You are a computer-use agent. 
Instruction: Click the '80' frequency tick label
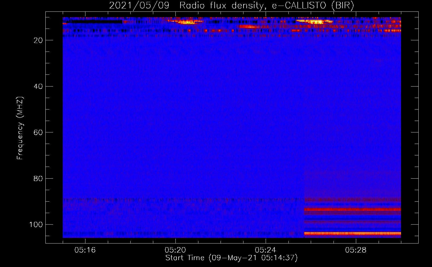(x=38, y=179)
